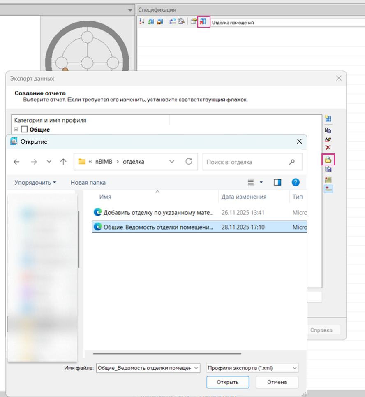This screenshot has width=365, height=397.
Task: Open the Упорядочить dropdown menu
Action: (x=35, y=182)
